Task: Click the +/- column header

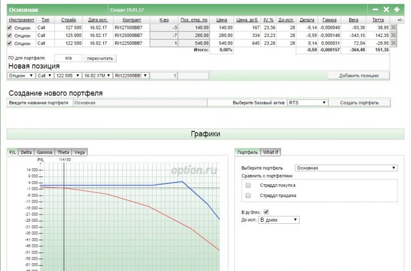Action: pyautogui.click(x=400, y=20)
